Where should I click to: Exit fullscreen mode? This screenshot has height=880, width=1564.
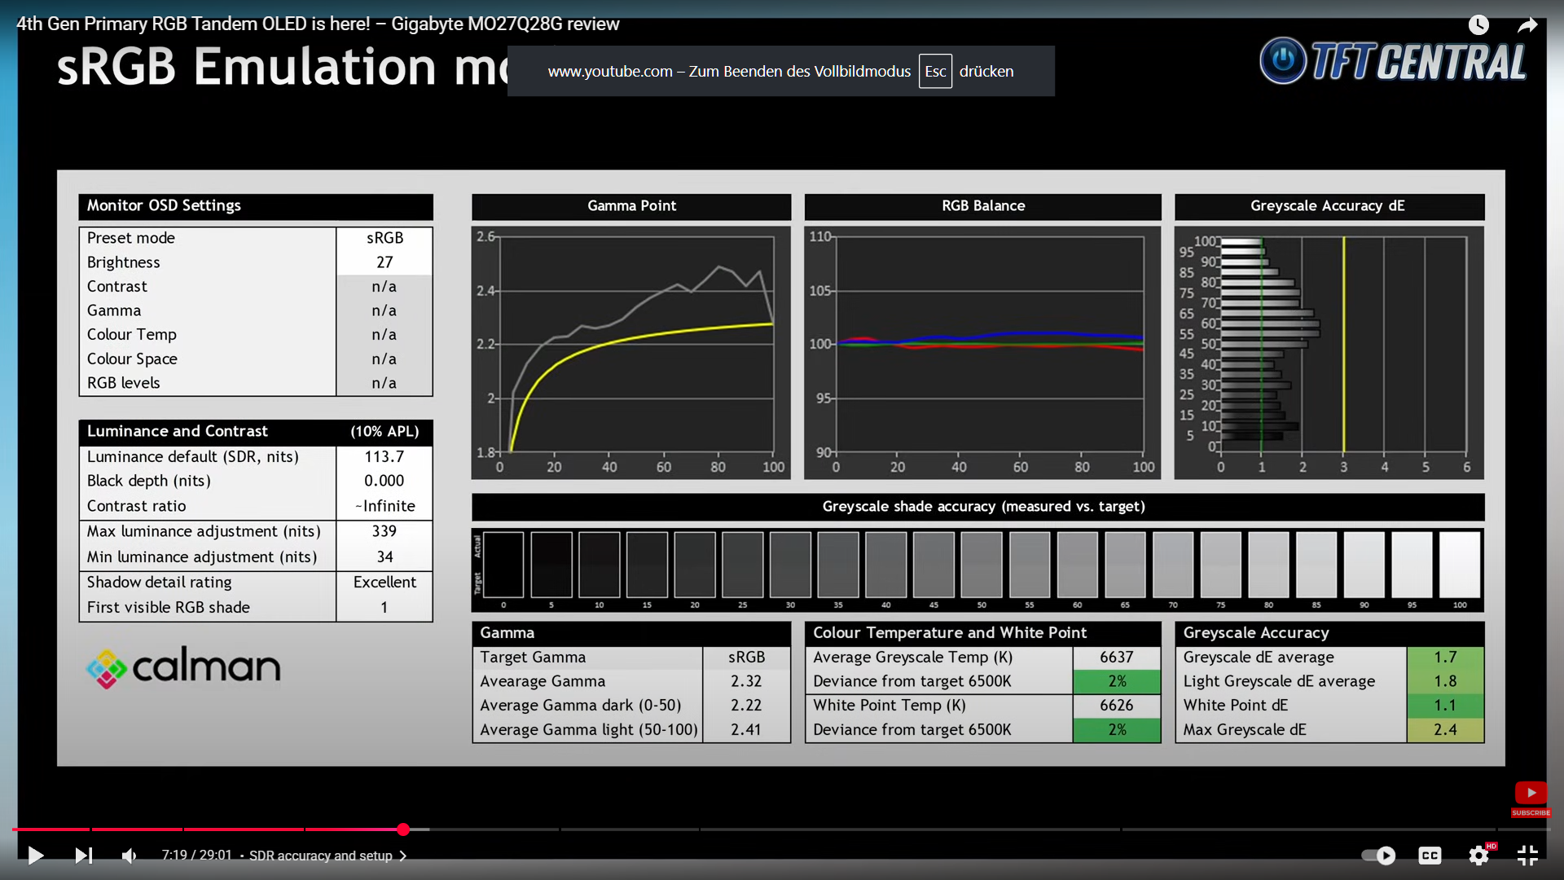click(x=1527, y=856)
